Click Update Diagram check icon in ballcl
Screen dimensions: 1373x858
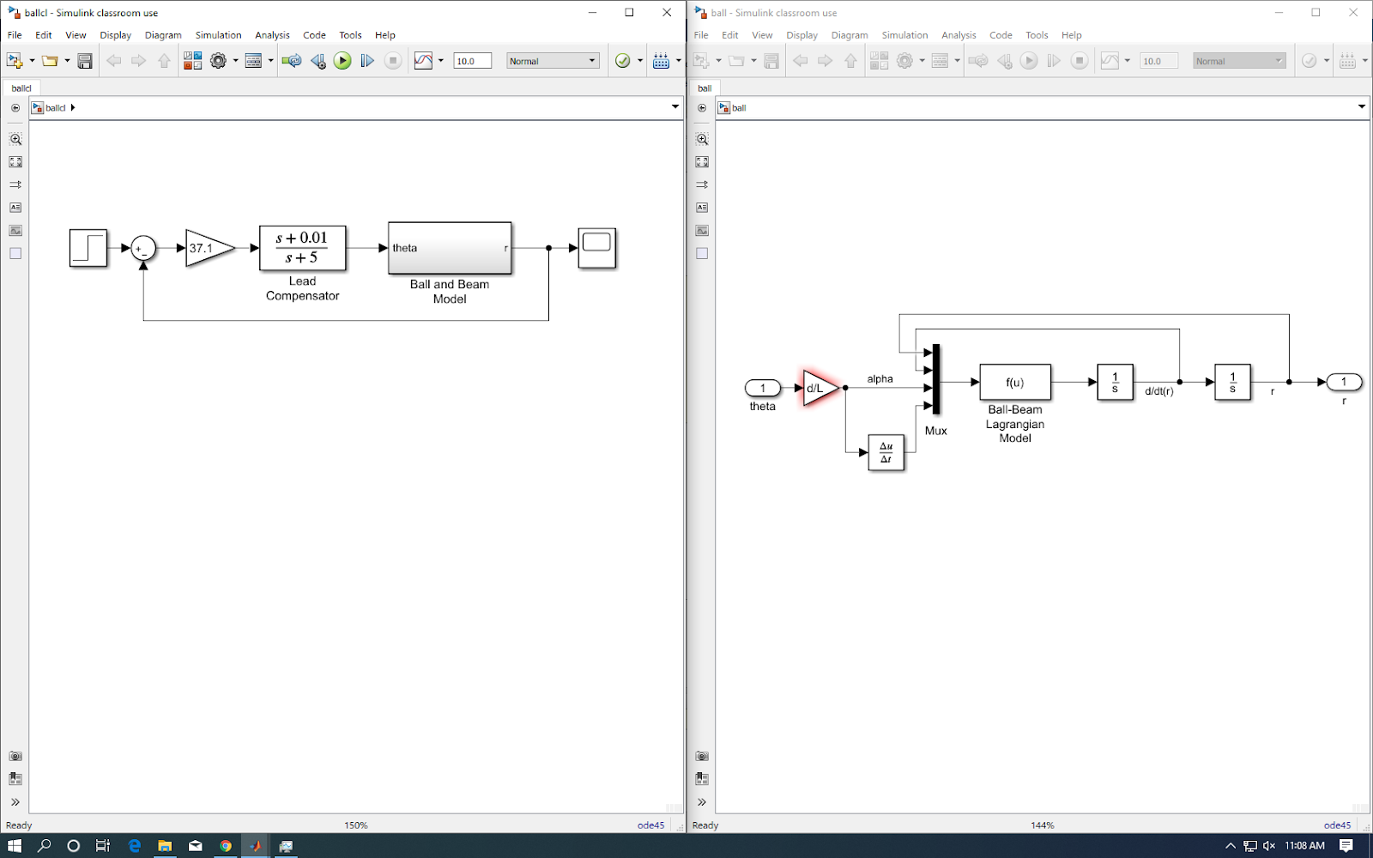coord(623,61)
